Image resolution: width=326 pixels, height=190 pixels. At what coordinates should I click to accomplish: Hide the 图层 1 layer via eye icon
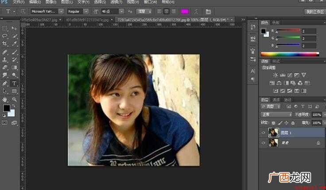coord(264,133)
